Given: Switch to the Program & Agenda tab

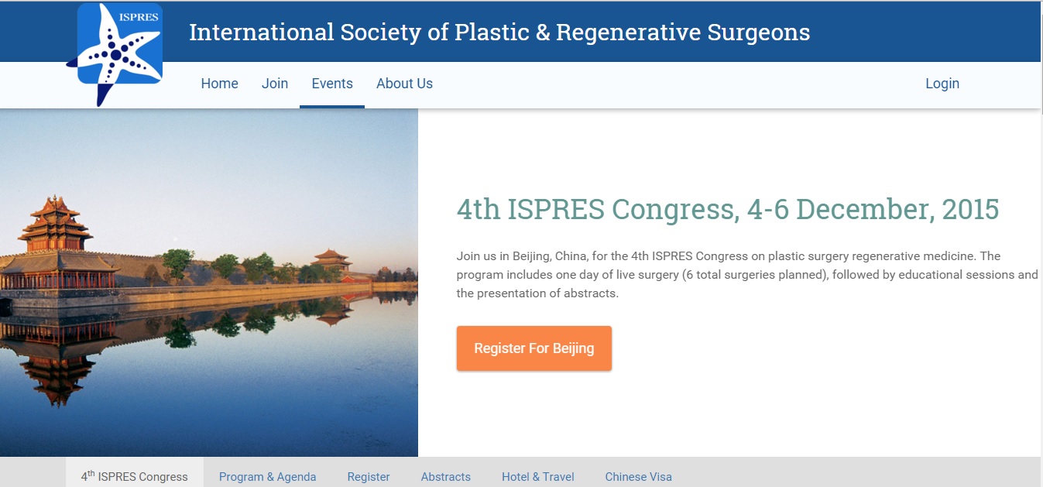Looking at the screenshot, I should point(267,477).
